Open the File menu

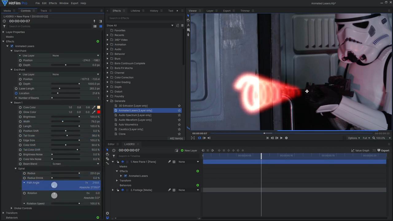click(x=37, y=3)
